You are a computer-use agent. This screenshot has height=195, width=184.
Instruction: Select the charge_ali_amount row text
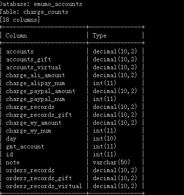tap(35, 75)
